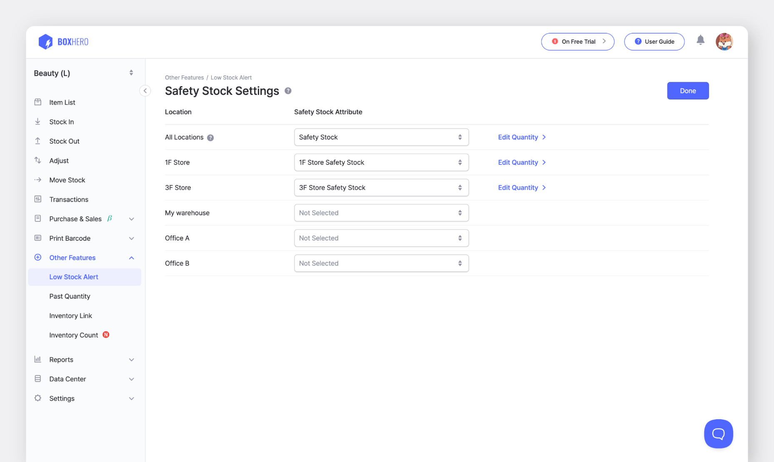774x462 pixels.
Task: Click the help icon next to All Locations
Action: point(211,137)
